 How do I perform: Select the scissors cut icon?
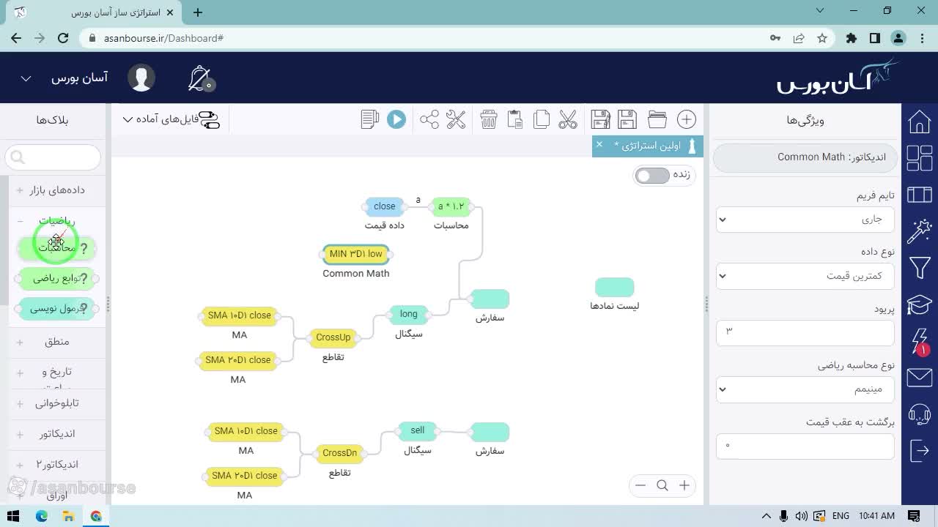click(x=568, y=119)
